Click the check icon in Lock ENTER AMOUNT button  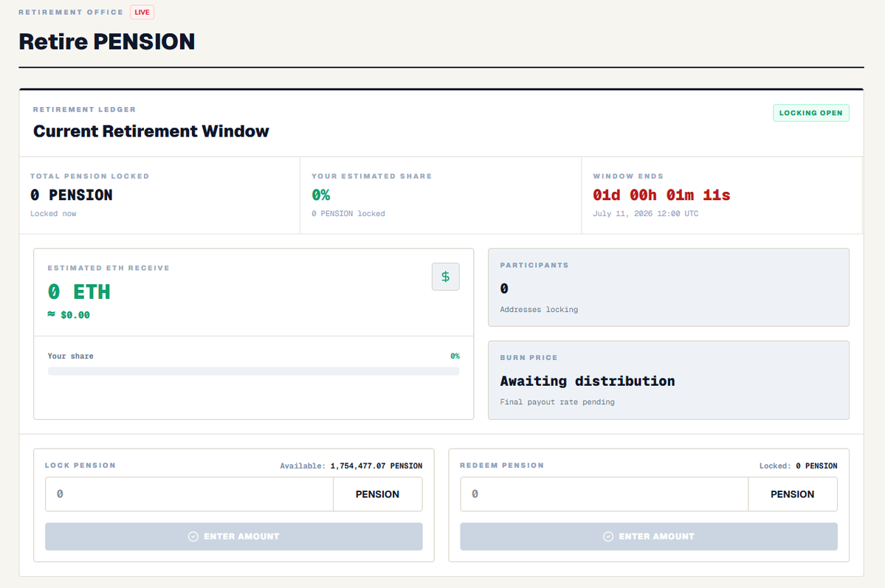(193, 536)
